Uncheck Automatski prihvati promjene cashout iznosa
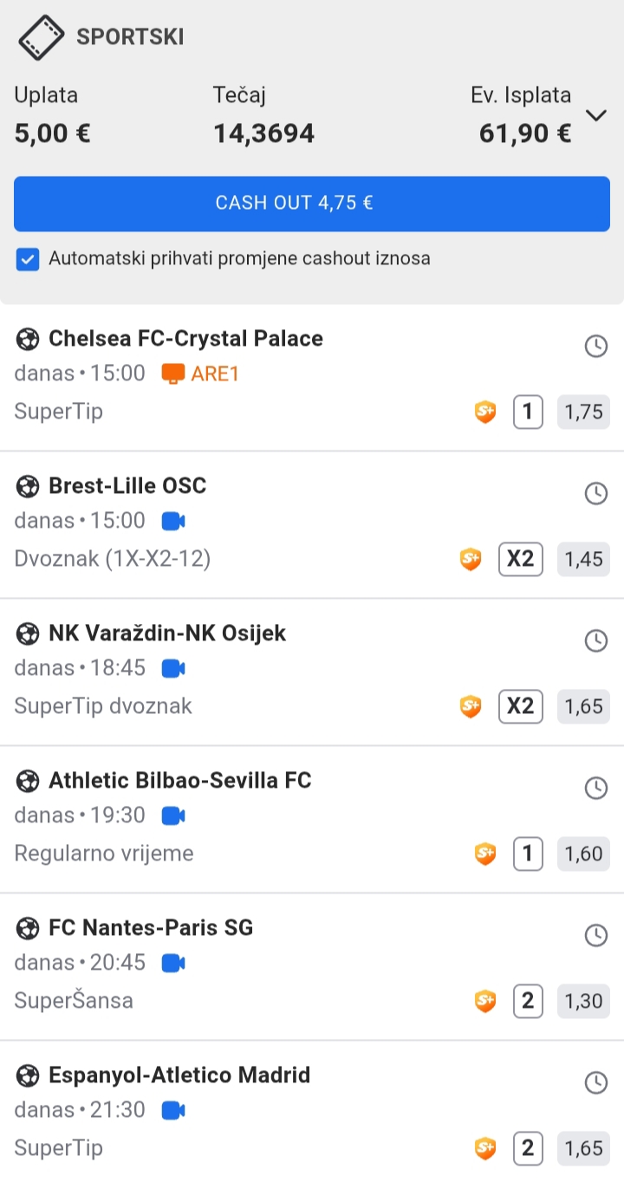This screenshot has height=1195, width=624. [28, 259]
